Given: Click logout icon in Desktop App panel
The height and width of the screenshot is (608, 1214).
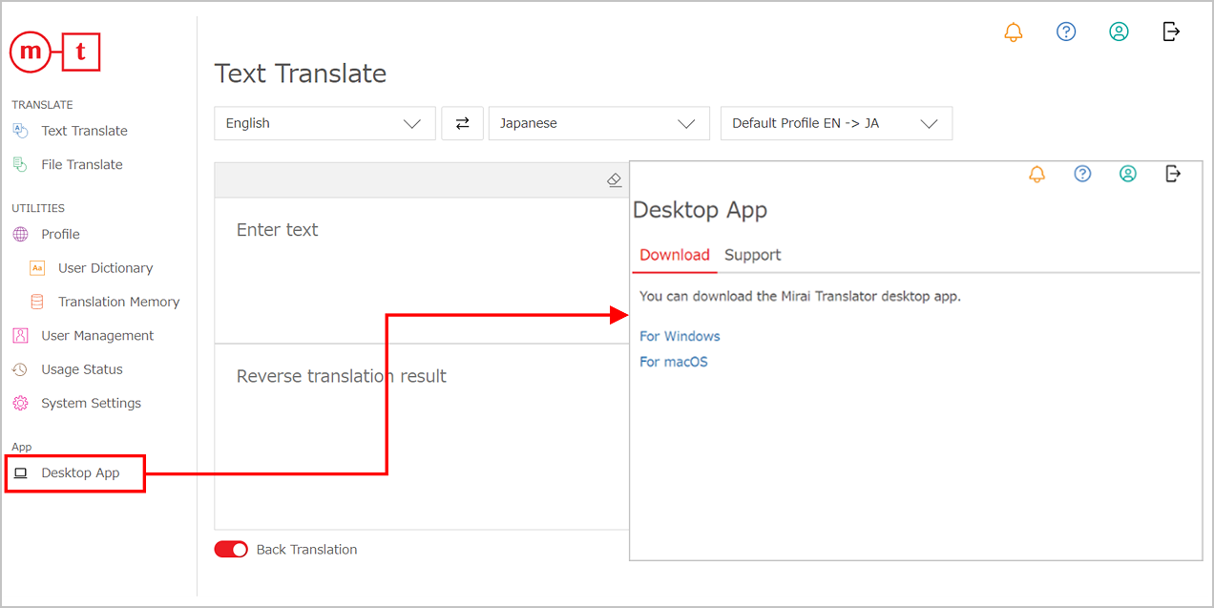Looking at the screenshot, I should click(1174, 174).
